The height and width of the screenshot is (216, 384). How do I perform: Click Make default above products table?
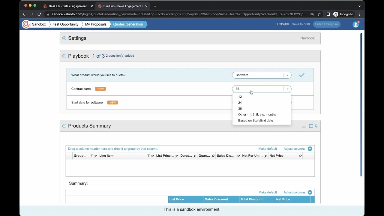click(268, 149)
